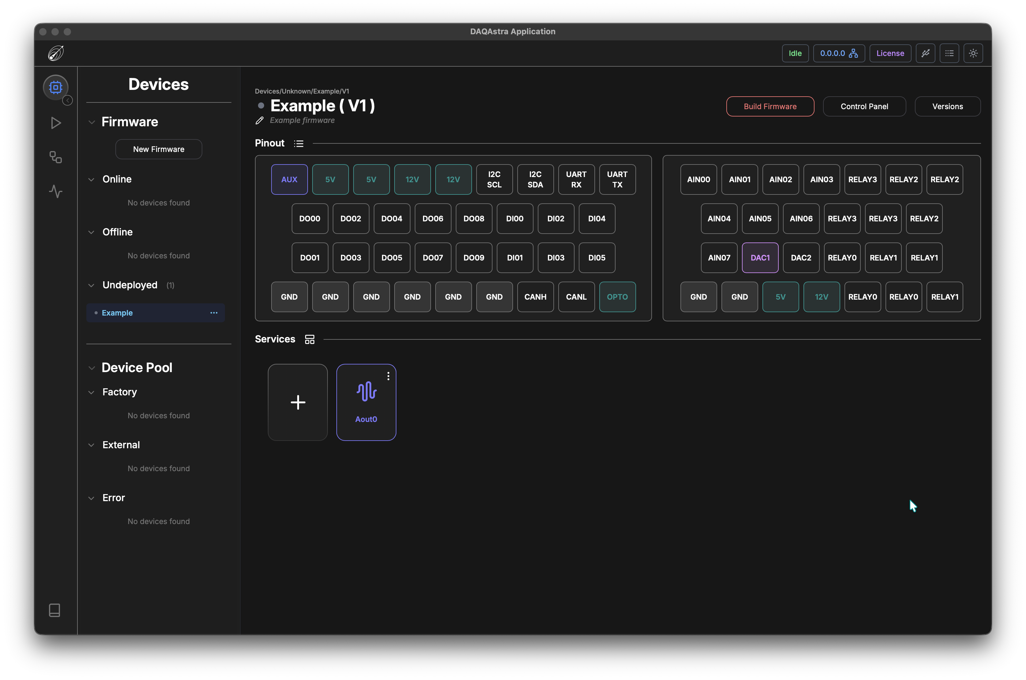Toggle the sun theme icon
The height and width of the screenshot is (680, 1026).
coord(973,53)
